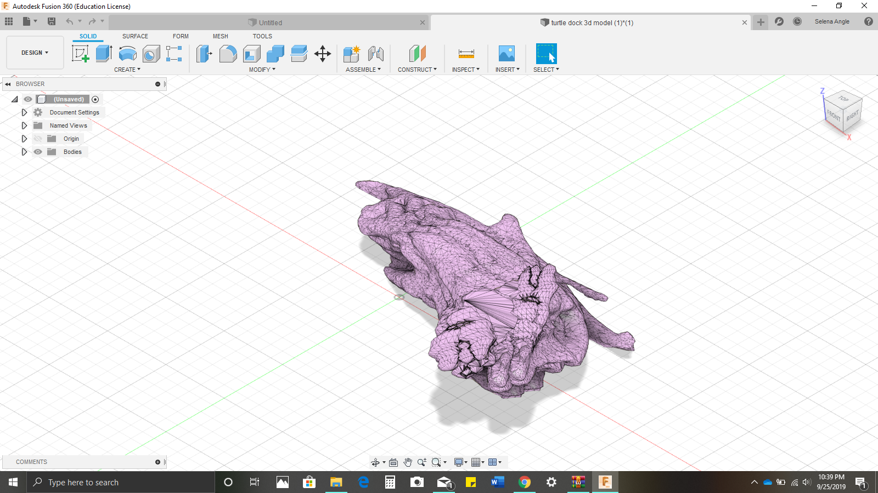Open the SELECT dropdown menu
878x493 pixels.
pos(547,70)
